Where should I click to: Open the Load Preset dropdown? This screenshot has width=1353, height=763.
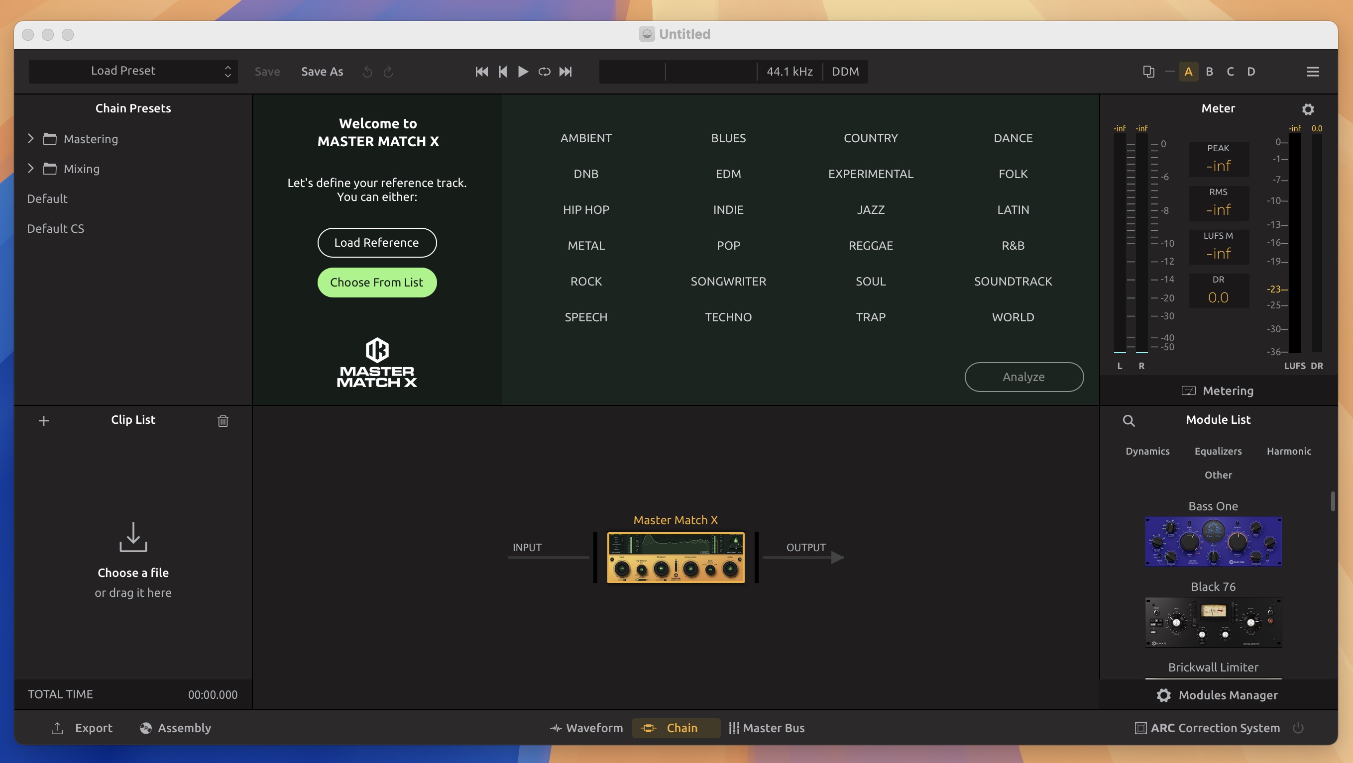133,71
